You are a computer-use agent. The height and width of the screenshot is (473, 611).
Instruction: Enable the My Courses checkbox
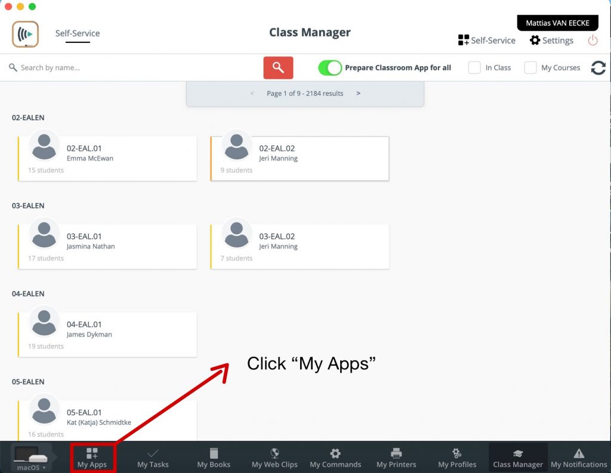click(x=530, y=68)
